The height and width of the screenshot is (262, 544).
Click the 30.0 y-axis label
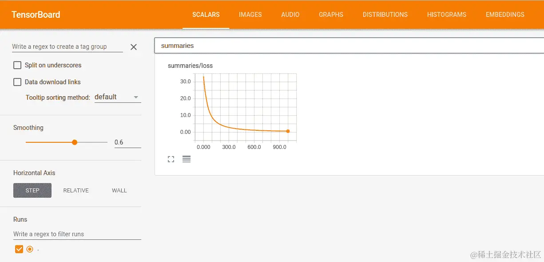pos(185,82)
